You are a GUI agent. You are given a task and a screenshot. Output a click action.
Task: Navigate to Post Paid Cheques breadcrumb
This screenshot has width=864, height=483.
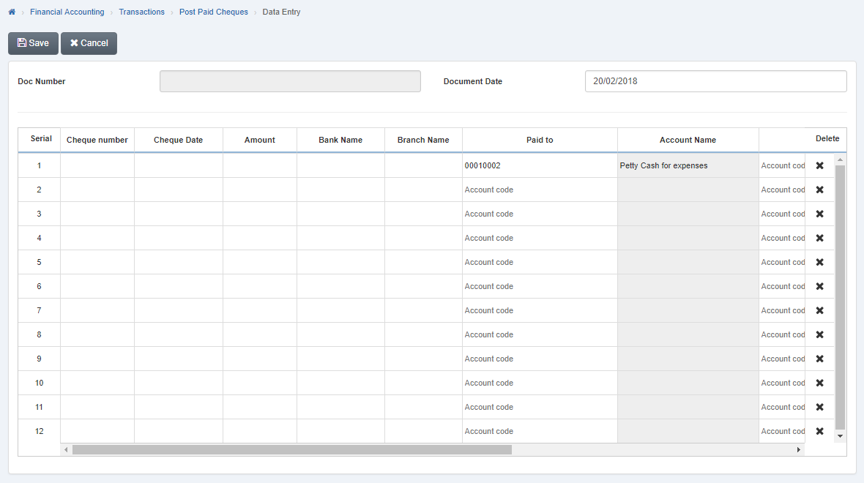[213, 12]
